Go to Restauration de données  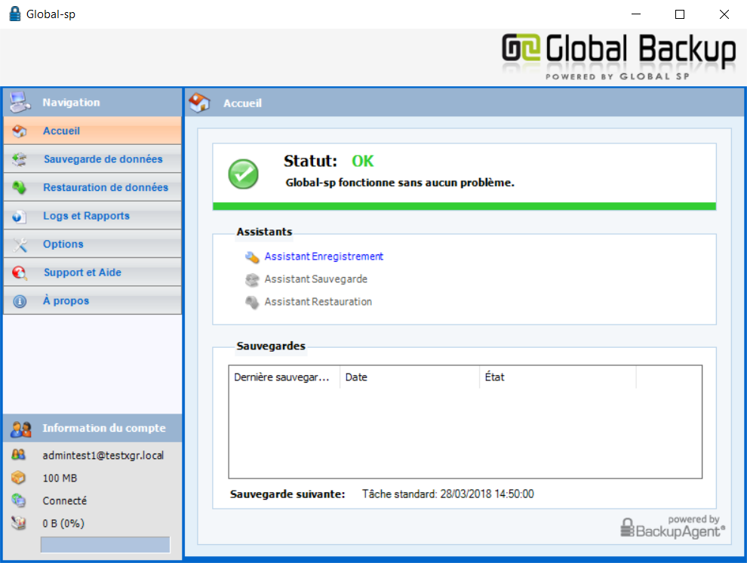tap(92, 188)
